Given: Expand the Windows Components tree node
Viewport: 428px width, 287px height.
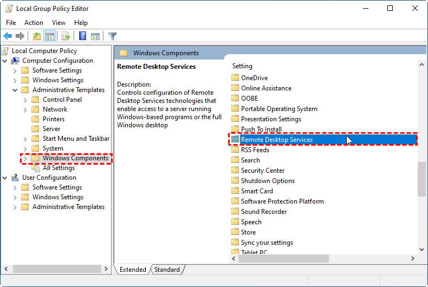Looking at the screenshot, I should click(x=25, y=159).
